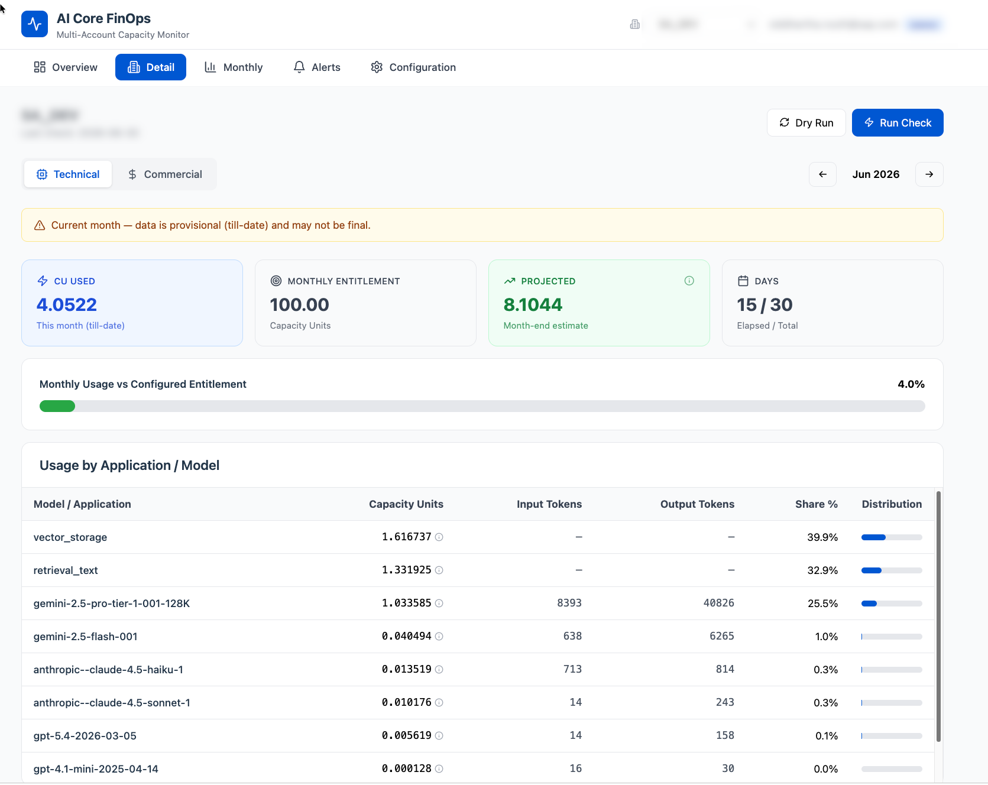Click info icon next to retrieval_text capacity units
Image resolution: width=988 pixels, height=785 pixels.
tap(439, 570)
